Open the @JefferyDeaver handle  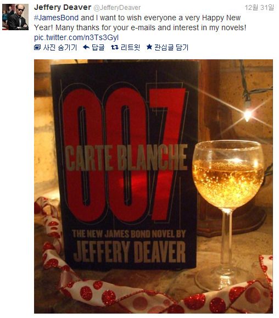tap(117, 8)
